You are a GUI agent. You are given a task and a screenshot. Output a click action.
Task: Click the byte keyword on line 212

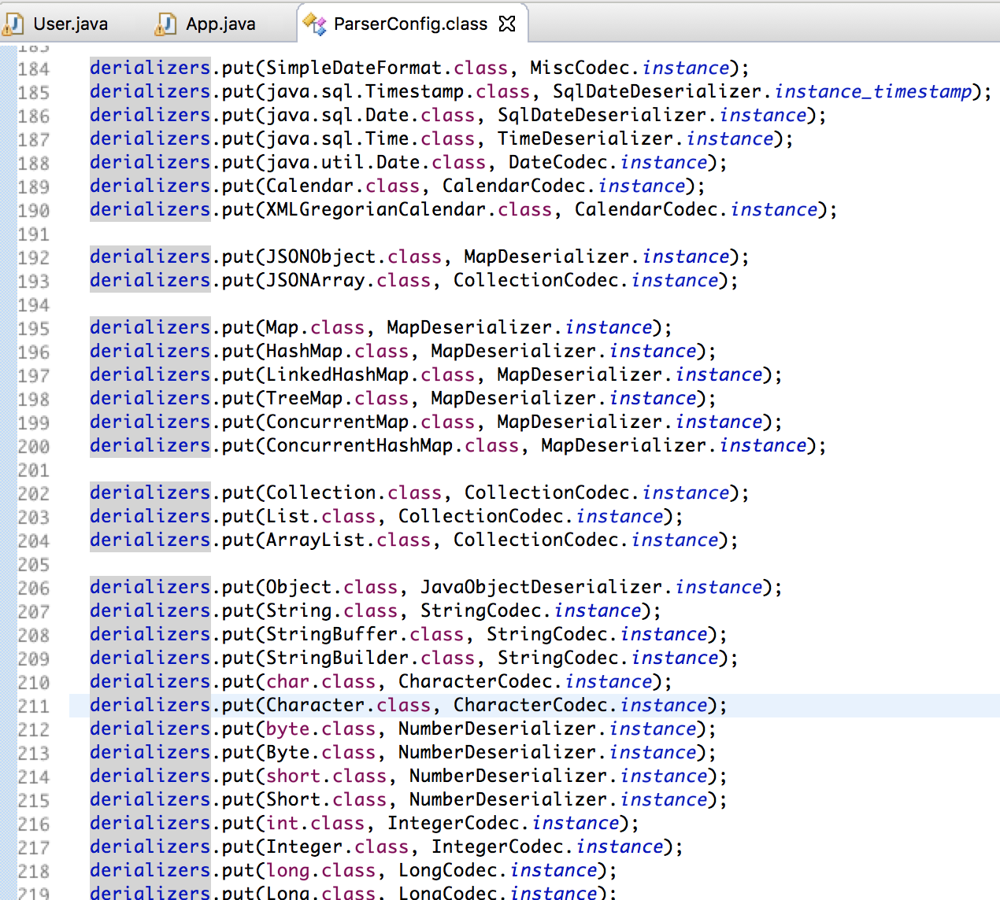(x=288, y=728)
